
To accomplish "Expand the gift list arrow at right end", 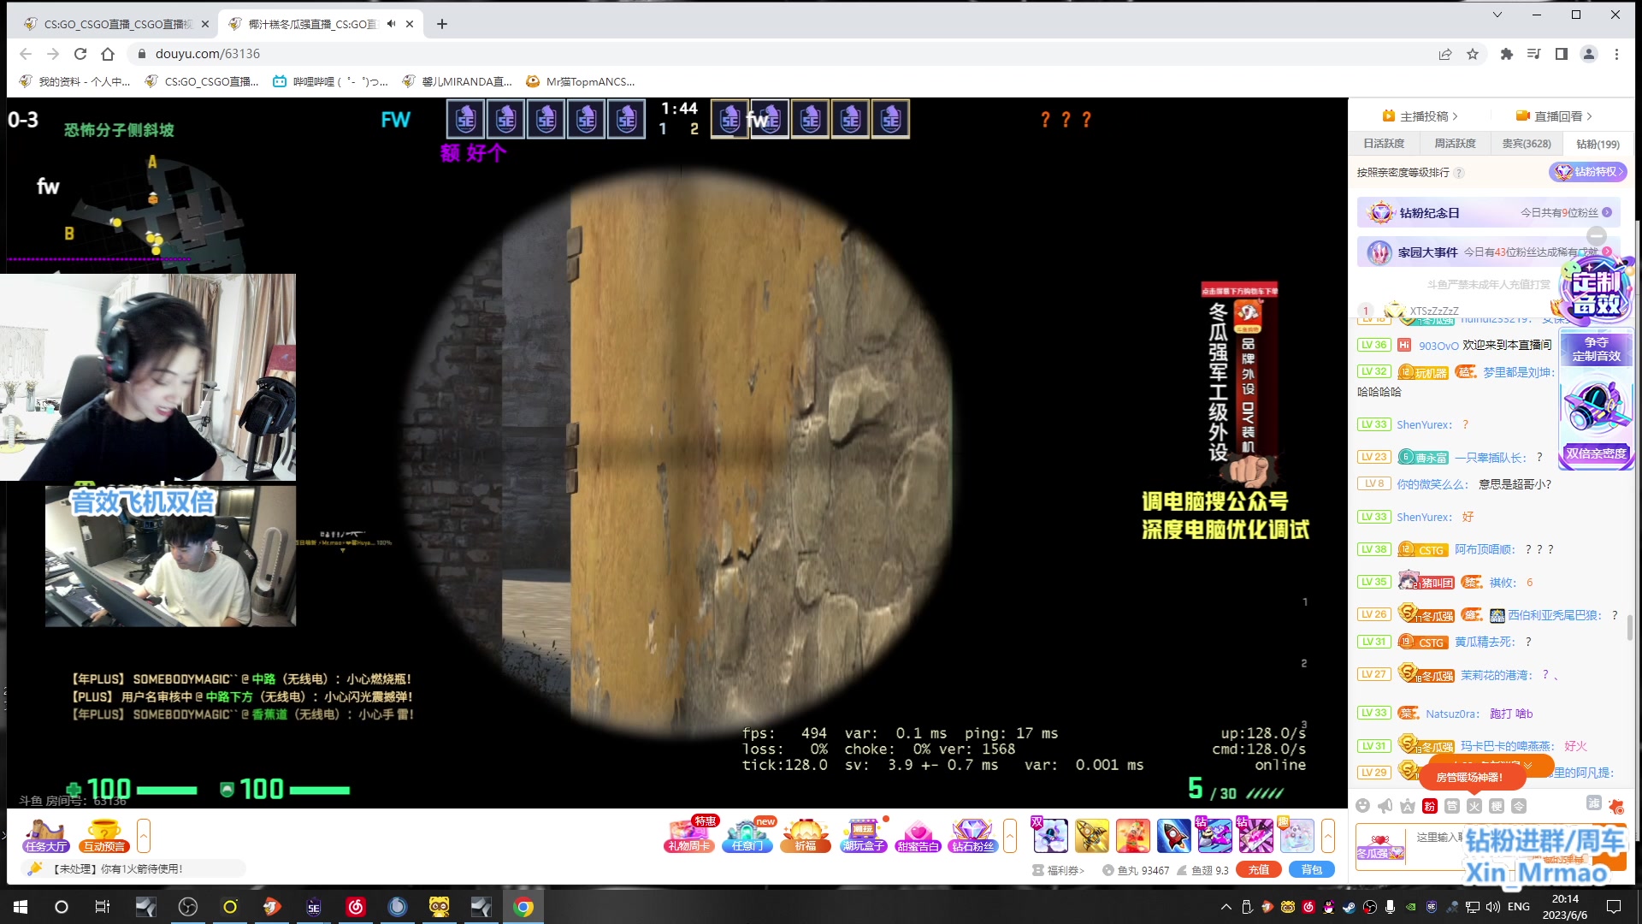I will point(1328,836).
